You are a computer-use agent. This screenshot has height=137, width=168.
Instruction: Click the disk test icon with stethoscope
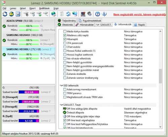26,14
